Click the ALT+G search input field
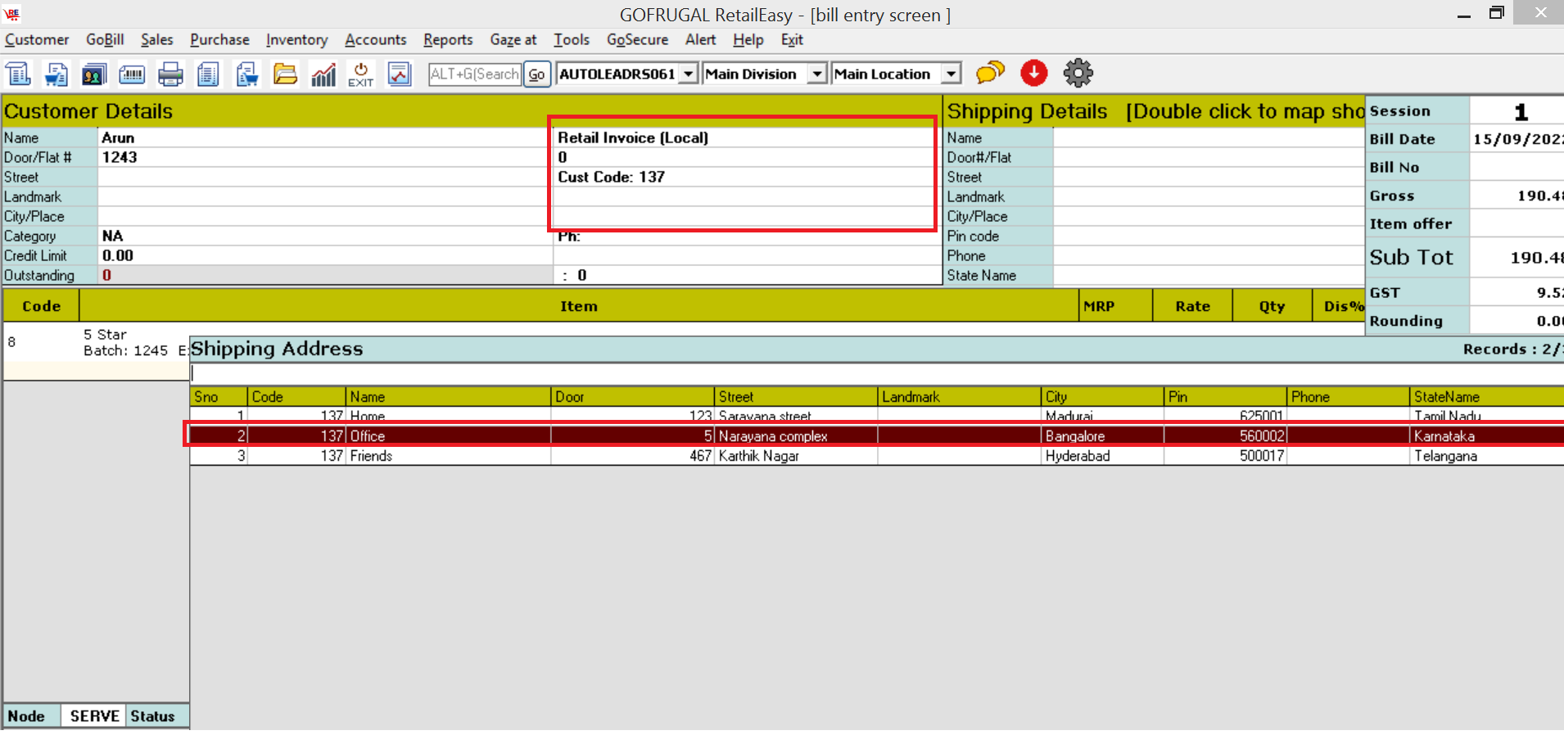The width and height of the screenshot is (1564, 735). pos(475,74)
